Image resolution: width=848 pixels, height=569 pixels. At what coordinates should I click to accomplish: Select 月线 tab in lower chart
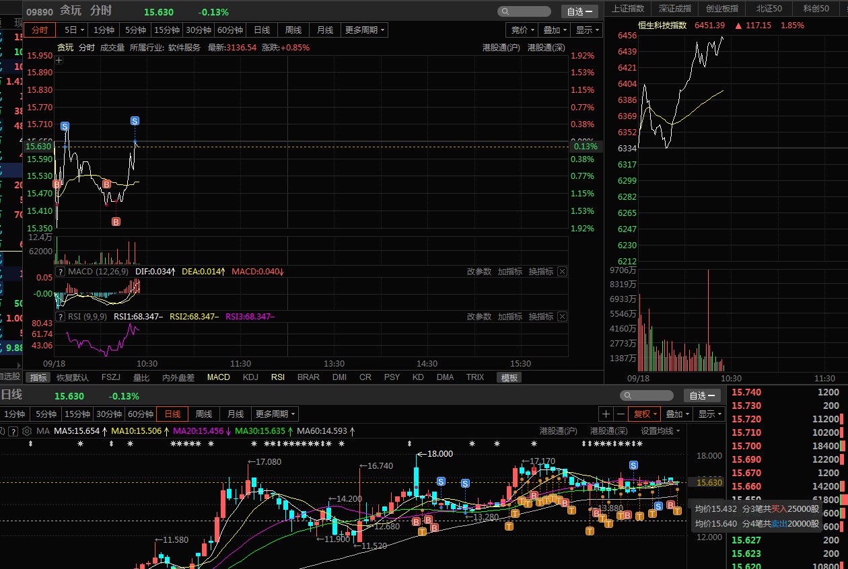point(235,414)
